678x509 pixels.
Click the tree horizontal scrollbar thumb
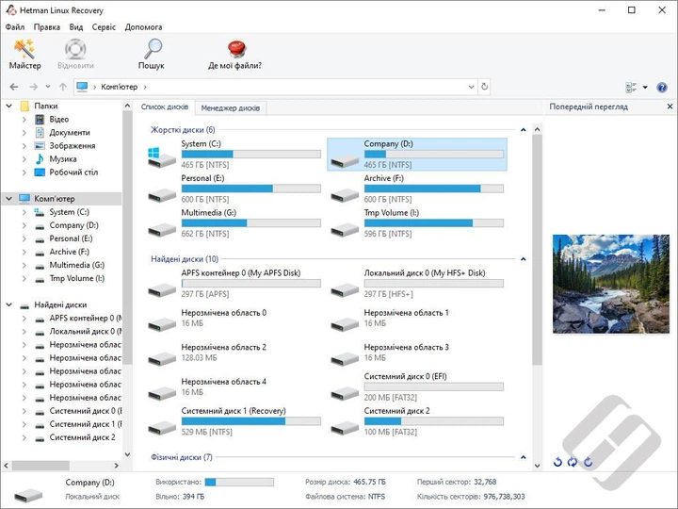(40, 466)
